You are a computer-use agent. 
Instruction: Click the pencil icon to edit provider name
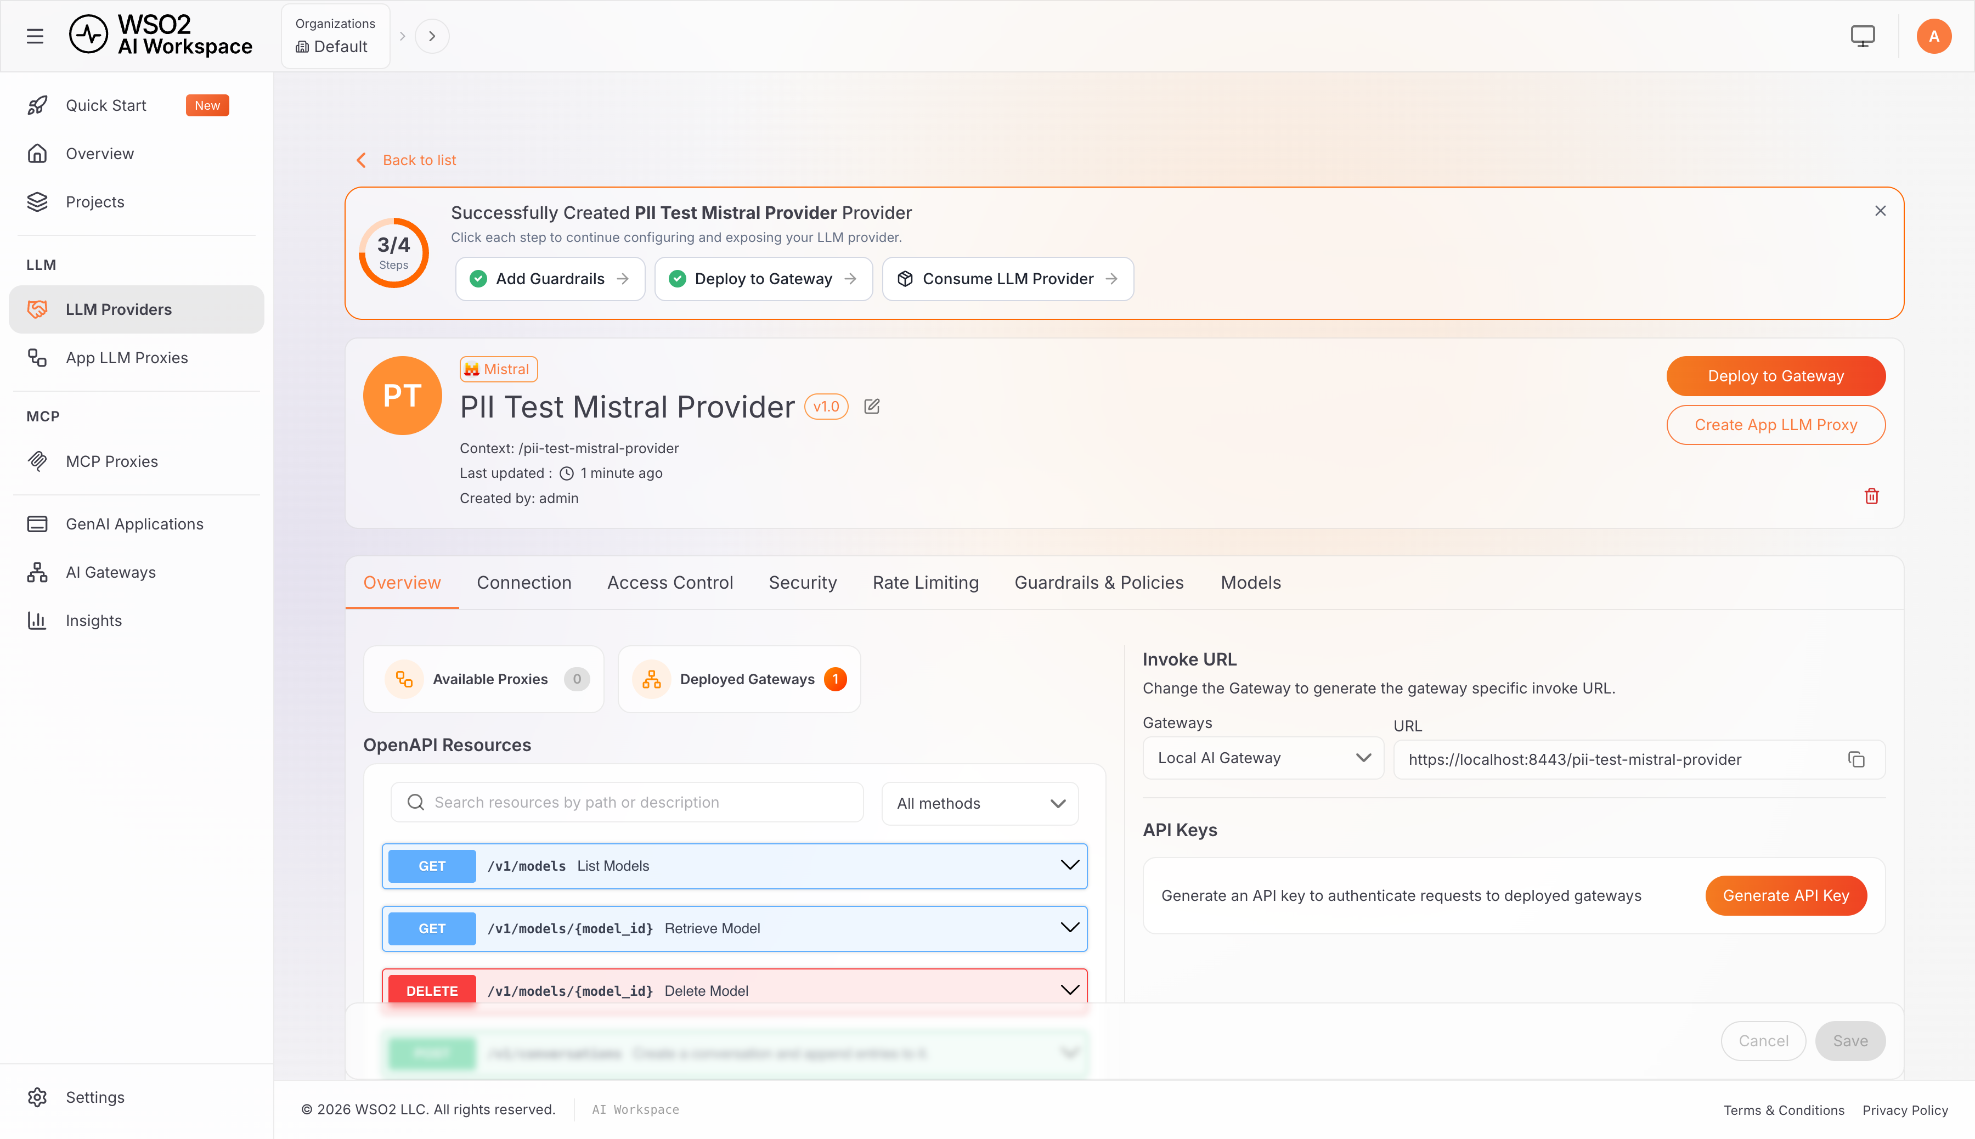click(872, 406)
